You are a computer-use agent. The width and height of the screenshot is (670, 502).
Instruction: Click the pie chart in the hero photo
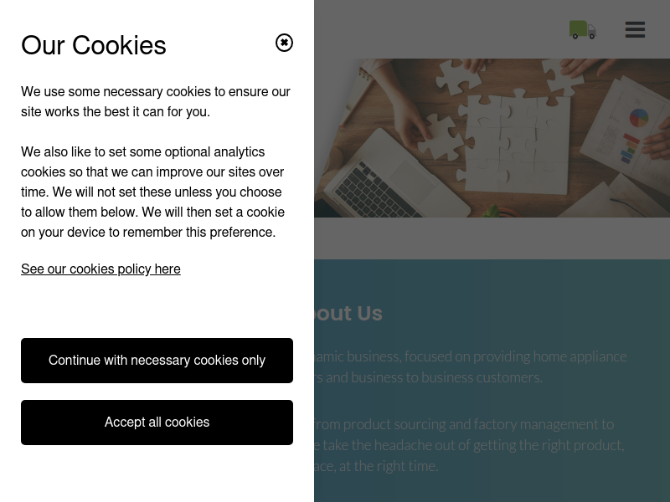point(639,118)
